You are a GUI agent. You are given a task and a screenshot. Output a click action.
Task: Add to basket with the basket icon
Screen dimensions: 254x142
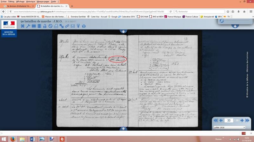(x=84, y=26)
